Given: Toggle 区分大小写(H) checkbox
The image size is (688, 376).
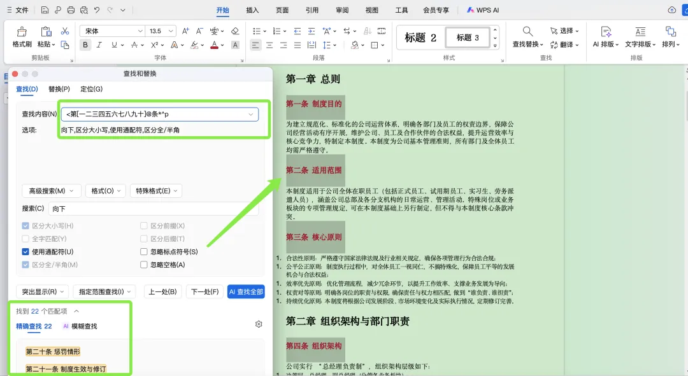Looking at the screenshot, I should pyautogui.click(x=25, y=226).
